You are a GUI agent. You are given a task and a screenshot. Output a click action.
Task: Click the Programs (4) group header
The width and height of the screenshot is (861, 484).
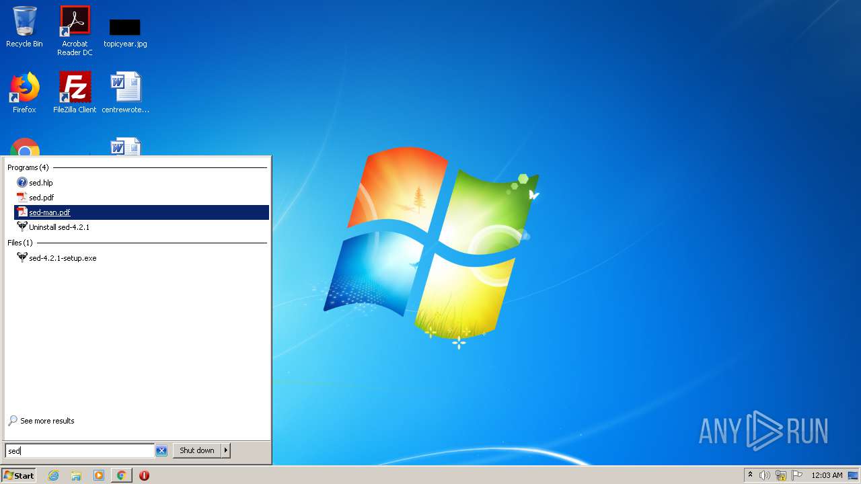(28, 167)
